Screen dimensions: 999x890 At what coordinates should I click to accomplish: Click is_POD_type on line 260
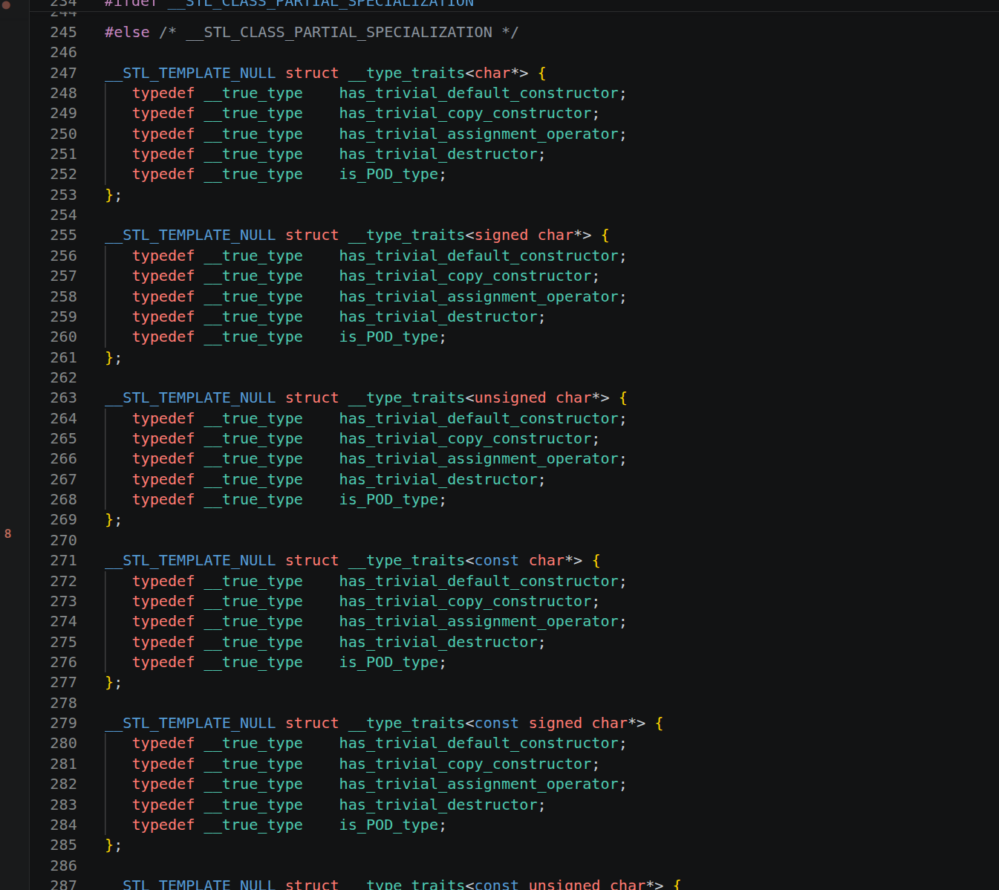click(x=389, y=337)
